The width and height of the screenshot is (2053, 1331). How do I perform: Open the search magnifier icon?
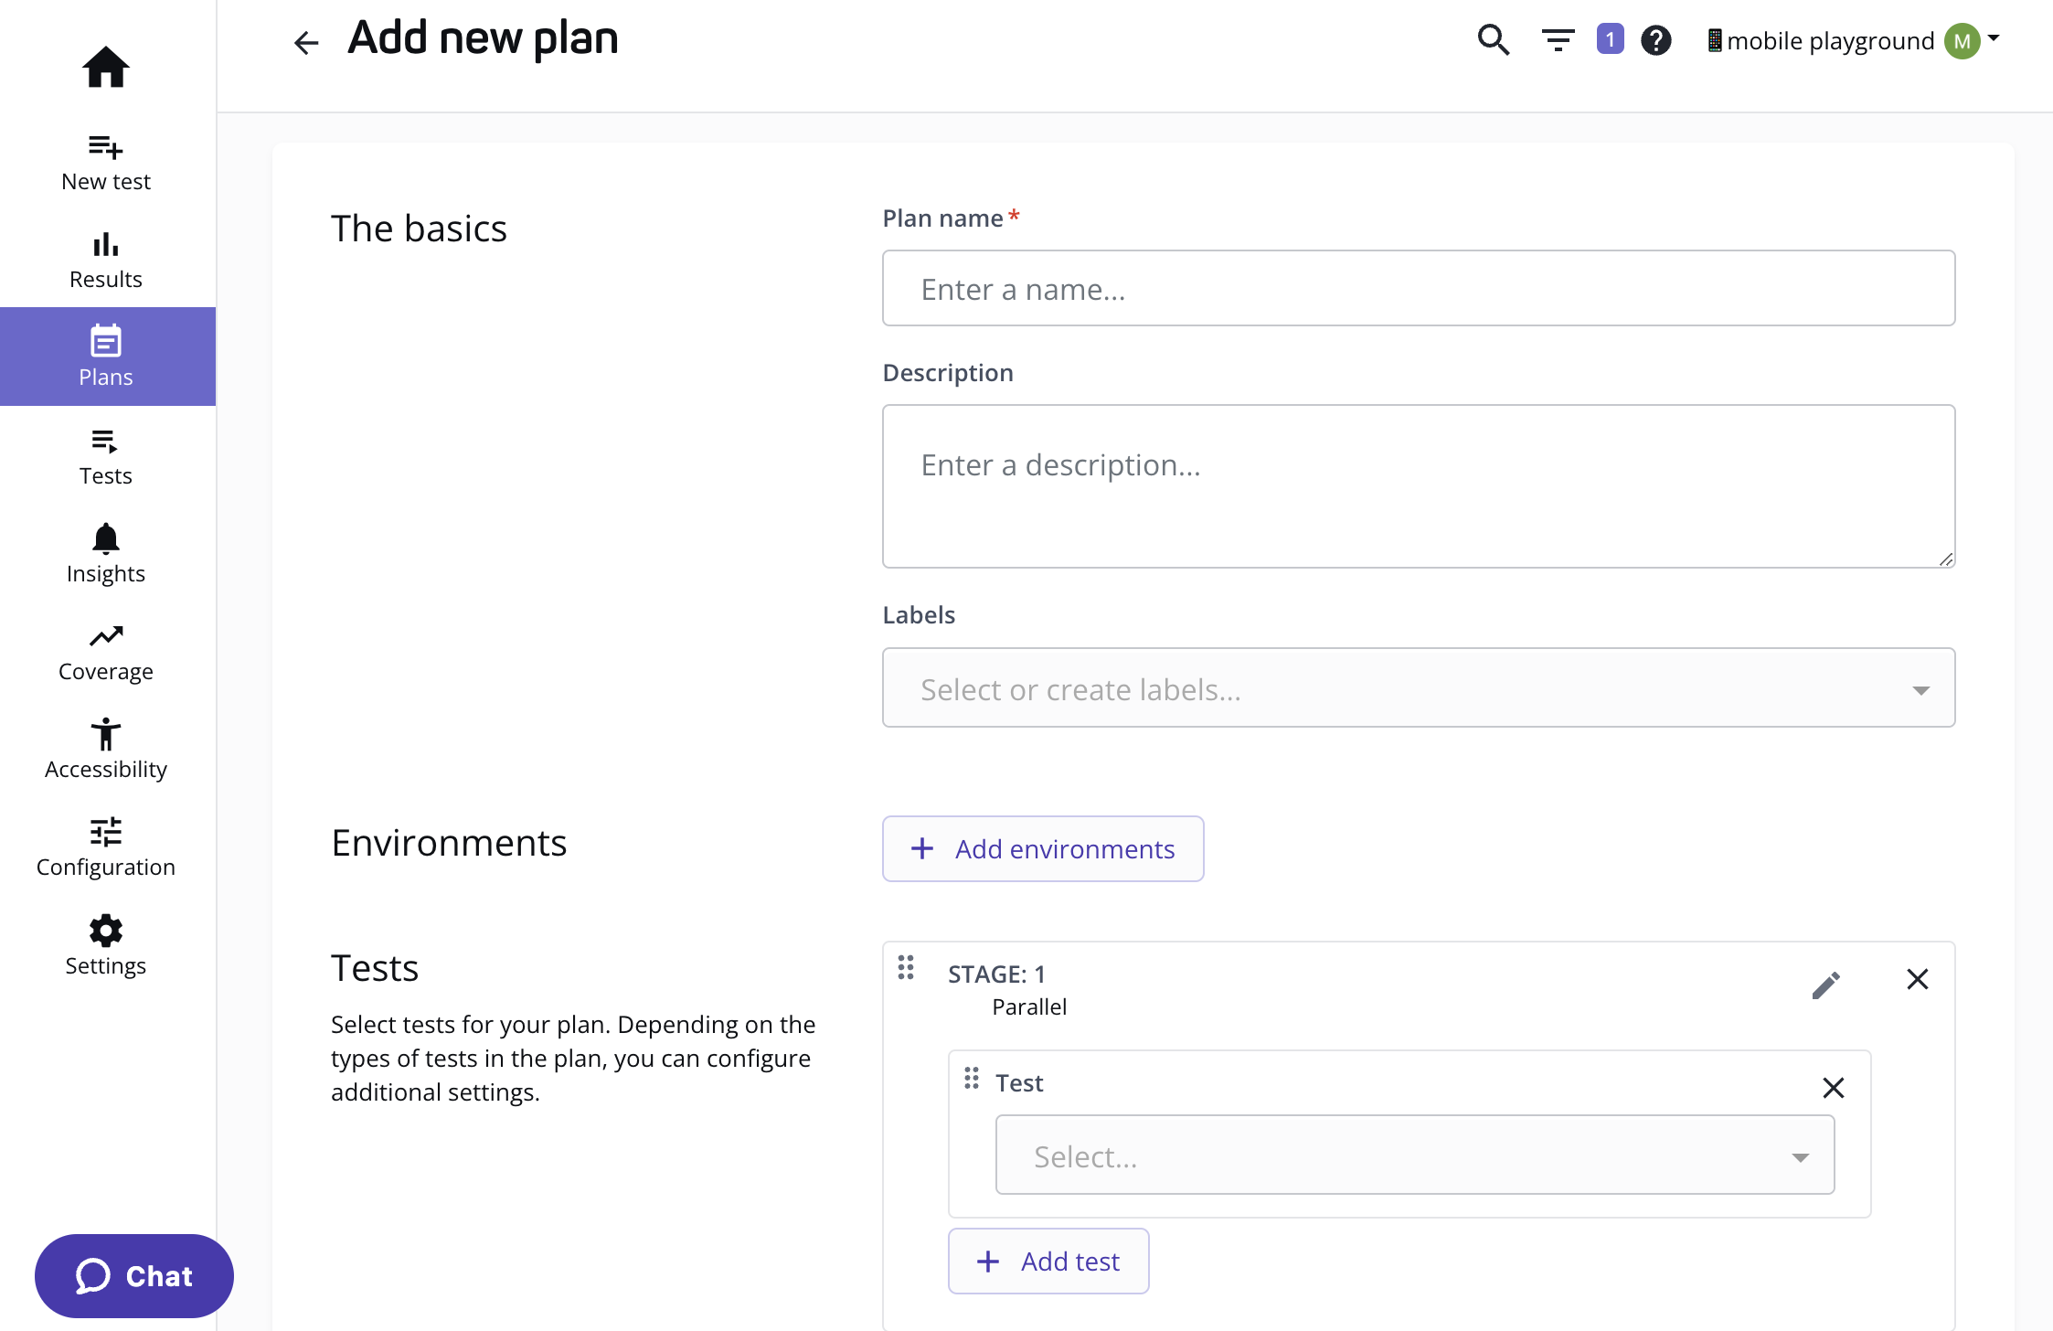pos(1494,40)
